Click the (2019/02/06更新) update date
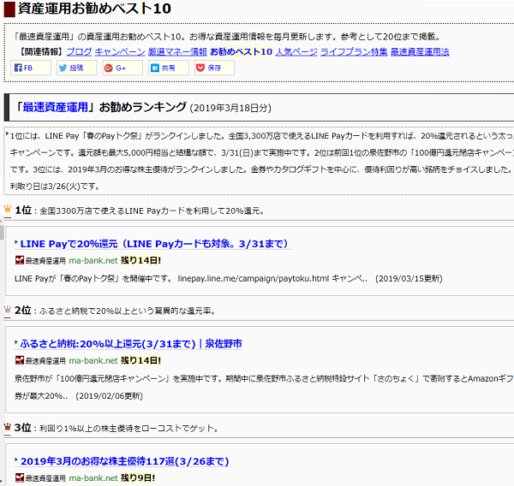This screenshot has height=486, width=514. click(109, 396)
